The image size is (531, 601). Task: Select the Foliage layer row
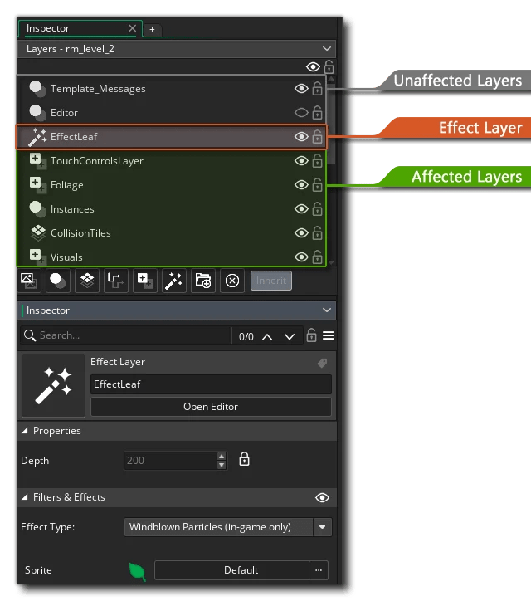[x=171, y=185]
